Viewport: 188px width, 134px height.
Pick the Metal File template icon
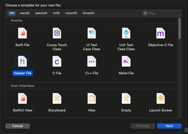[126, 61]
